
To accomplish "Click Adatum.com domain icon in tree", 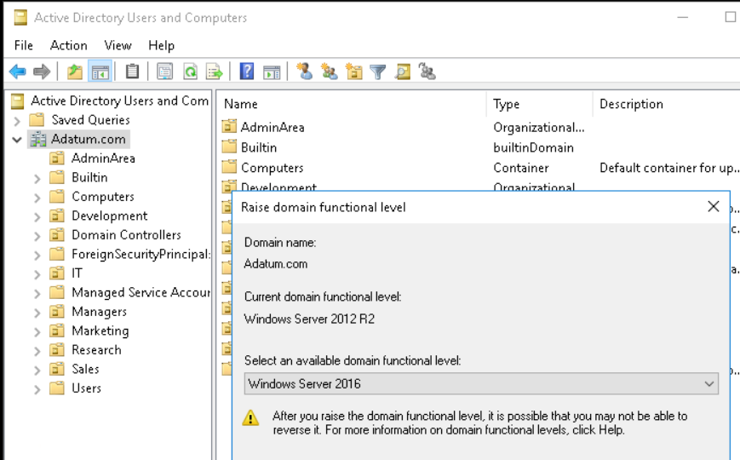I will [37, 140].
